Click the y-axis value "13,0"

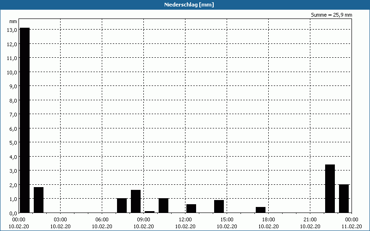point(12,30)
